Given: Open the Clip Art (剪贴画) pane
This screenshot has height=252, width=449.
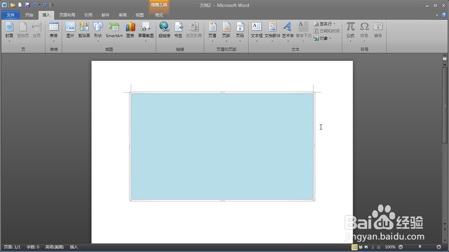Looking at the screenshot, I should (x=84, y=30).
